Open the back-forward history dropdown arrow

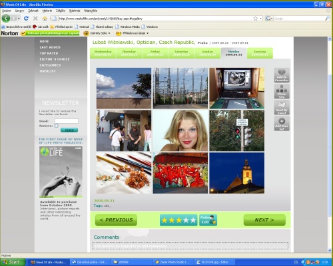click(19, 19)
